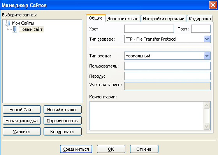
Task: Click the Новый Сайт button
Action: click(x=22, y=110)
